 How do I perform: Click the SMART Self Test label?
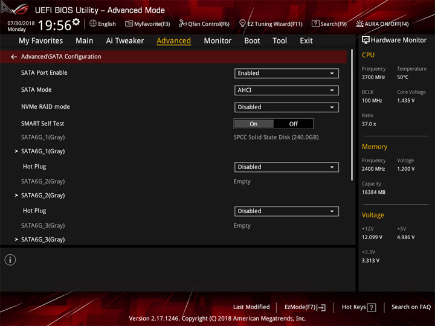42,124
